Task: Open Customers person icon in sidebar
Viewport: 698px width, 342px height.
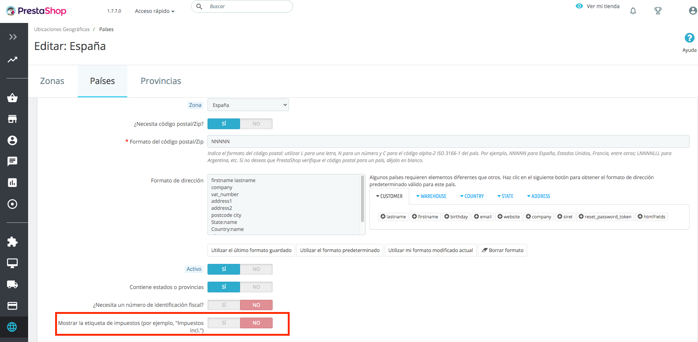Action: [x=12, y=140]
